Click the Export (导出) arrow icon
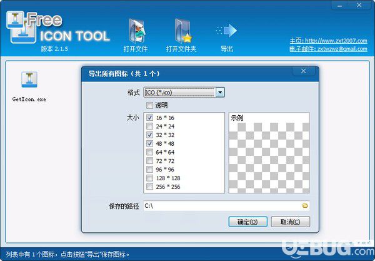This screenshot has height=261, width=375. [226, 31]
